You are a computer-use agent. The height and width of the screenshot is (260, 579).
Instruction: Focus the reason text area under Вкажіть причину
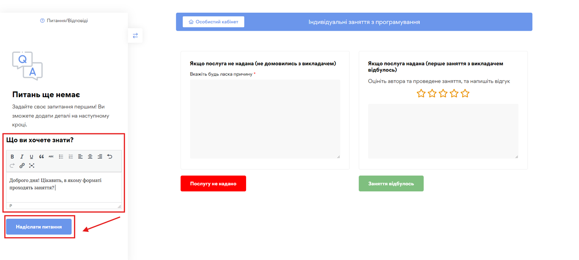point(265,119)
